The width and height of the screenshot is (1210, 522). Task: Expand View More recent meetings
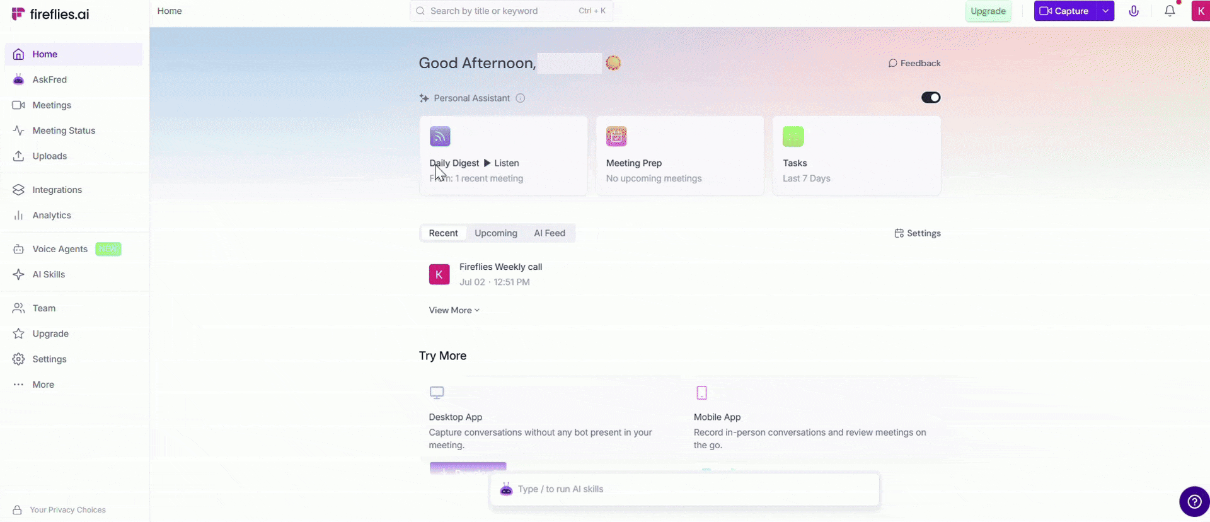coord(454,310)
